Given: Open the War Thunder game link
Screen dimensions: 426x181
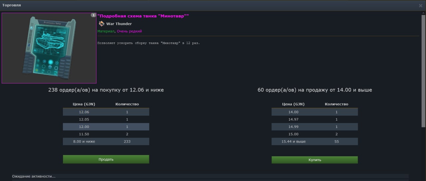Looking at the screenshot, I should (x=119, y=24).
